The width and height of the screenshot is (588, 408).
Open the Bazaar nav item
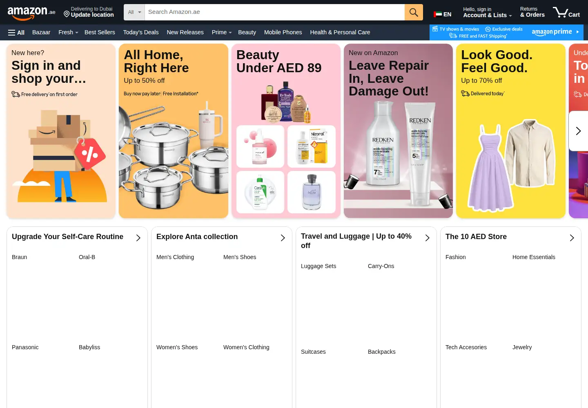tap(41, 32)
